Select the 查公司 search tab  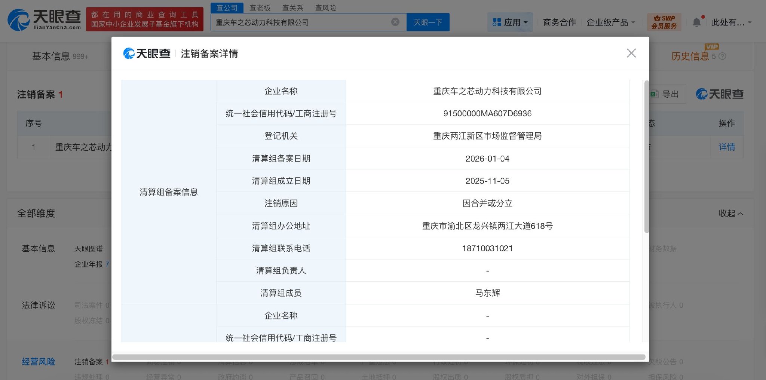pos(227,8)
